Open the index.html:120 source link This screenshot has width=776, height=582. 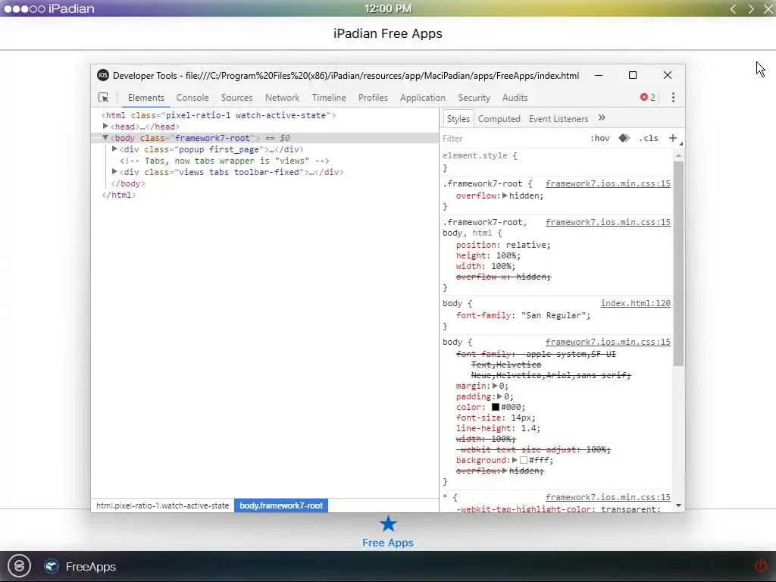point(636,303)
